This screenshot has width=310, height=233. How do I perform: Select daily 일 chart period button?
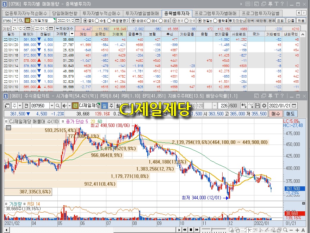[104, 106]
